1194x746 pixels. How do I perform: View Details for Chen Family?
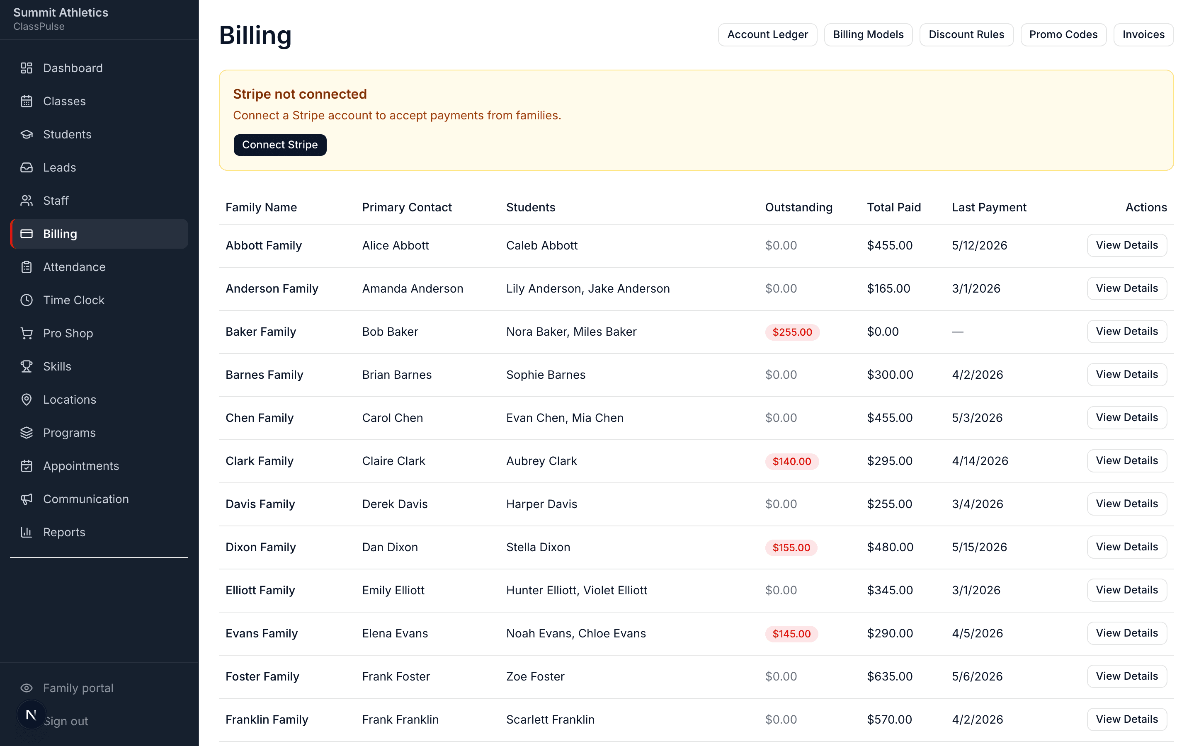pos(1126,417)
